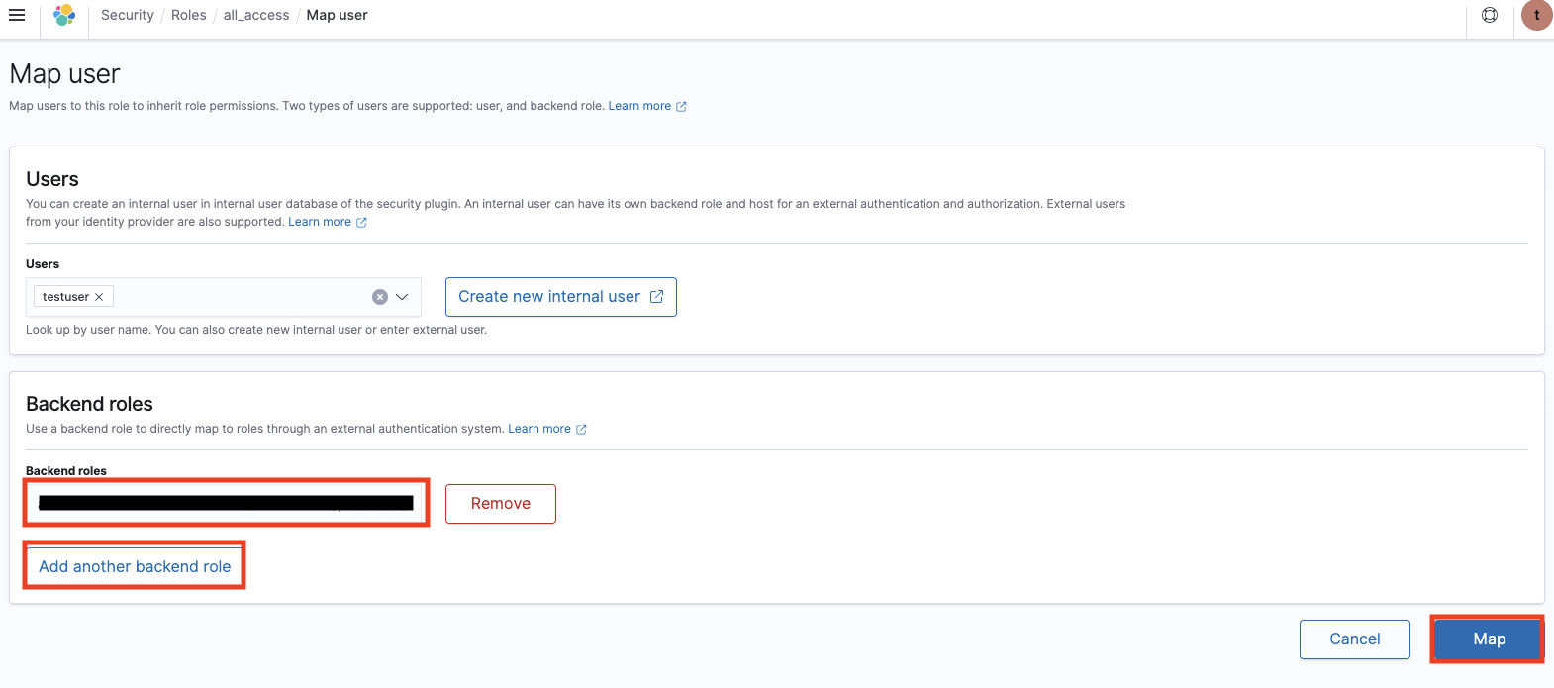1554x688 pixels.
Task: Click the Cancel button
Action: pyautogui.click(x=1355, y=639)
